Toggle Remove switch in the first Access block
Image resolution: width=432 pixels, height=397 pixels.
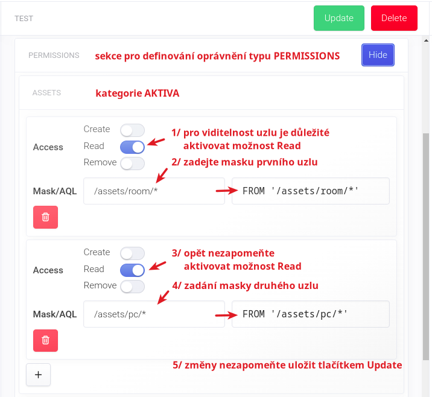click(x=132, y=164)
